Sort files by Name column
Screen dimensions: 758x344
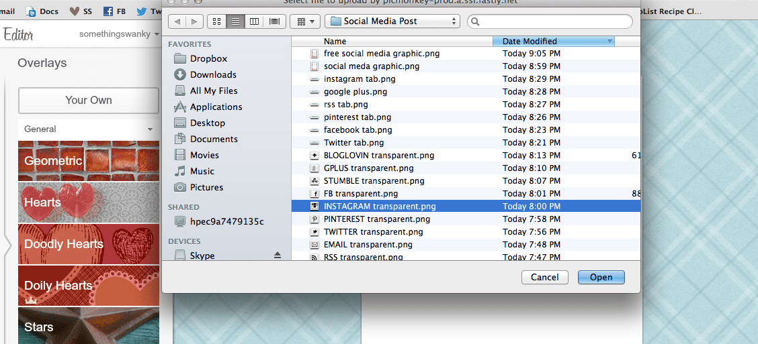392,41
